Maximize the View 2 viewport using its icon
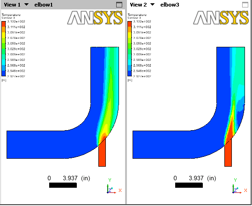The height and width of the screenshot is (206, 252). [x=245, y=5]
